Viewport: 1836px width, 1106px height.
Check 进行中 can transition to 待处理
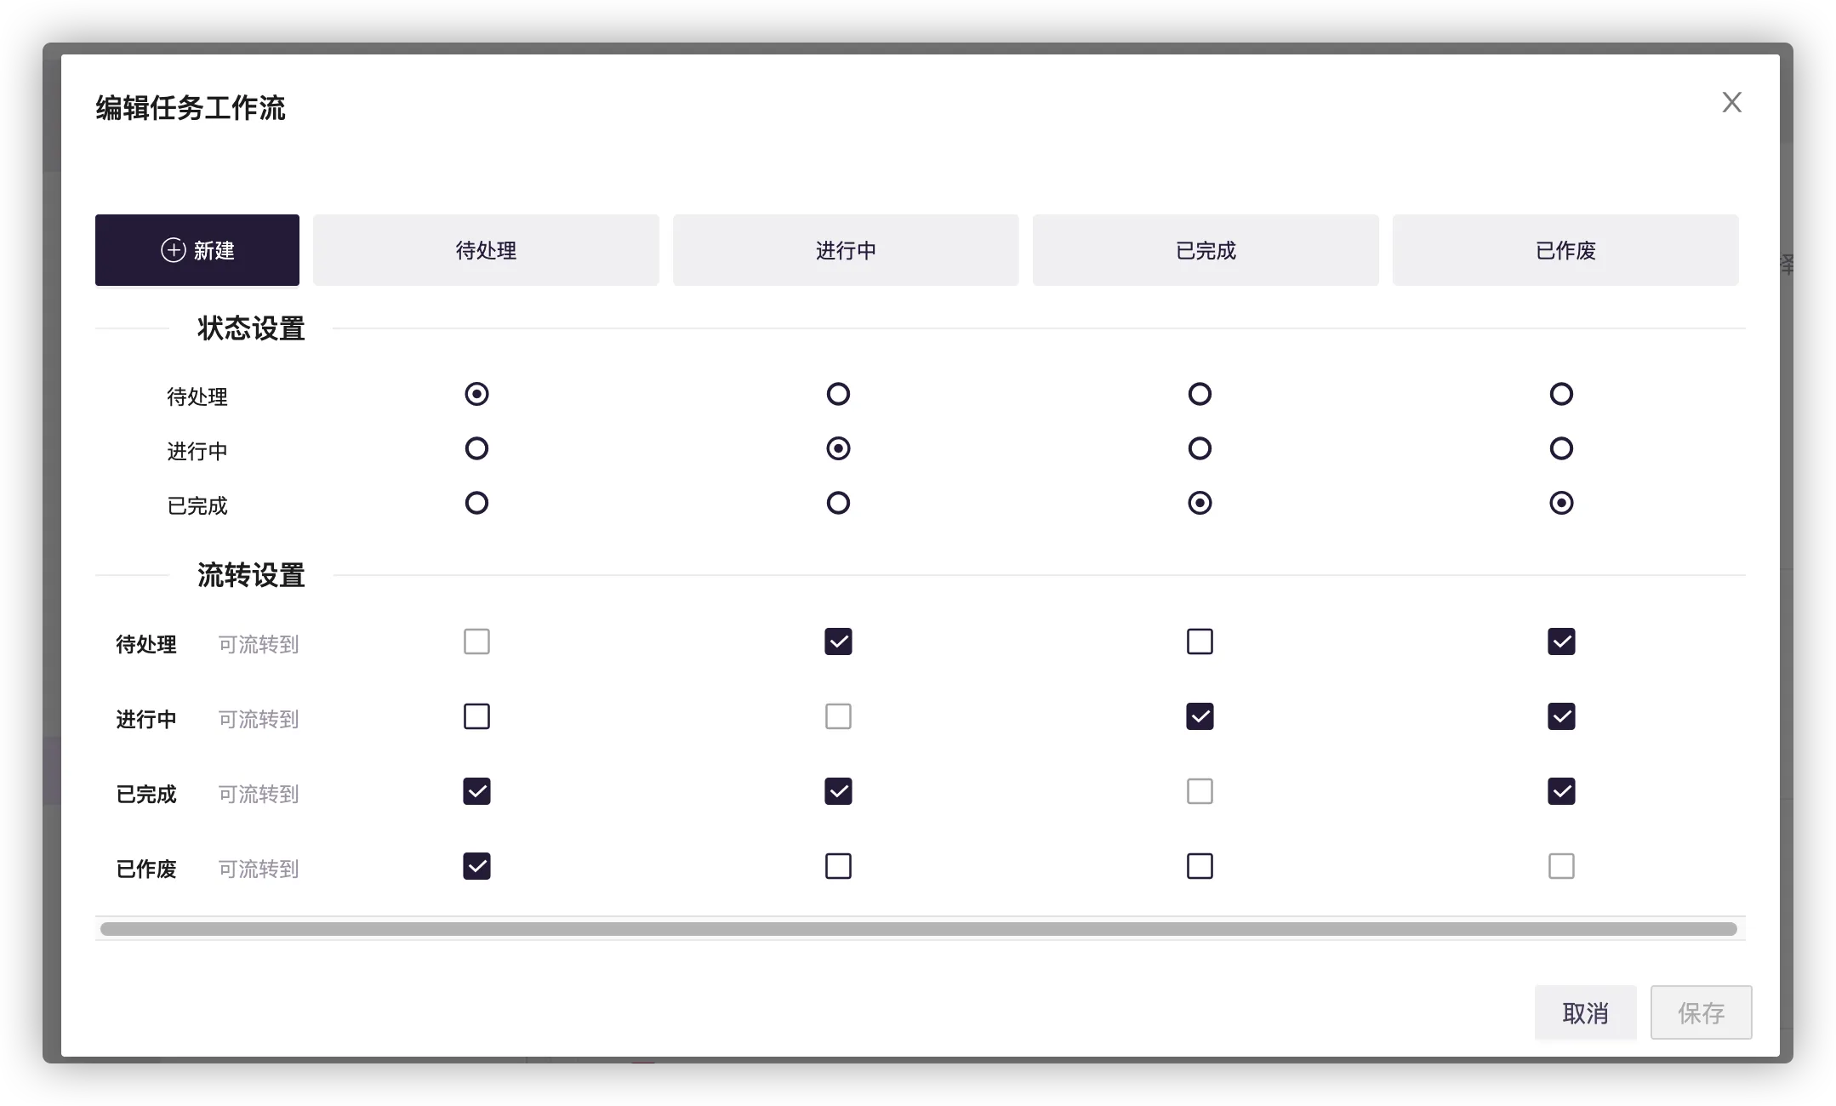pyautogui.click(x=476, y=716)
